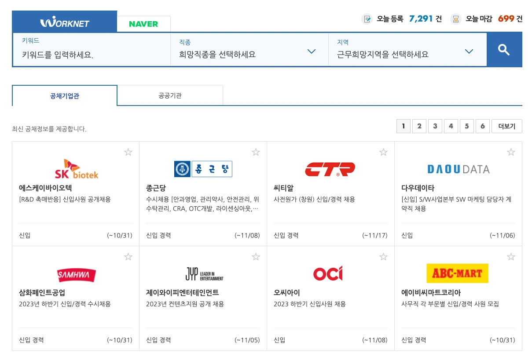Select the NAVER tab

(144, 23)
